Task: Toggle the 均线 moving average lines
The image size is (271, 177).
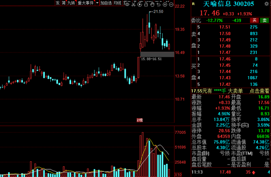Action: 118,3
